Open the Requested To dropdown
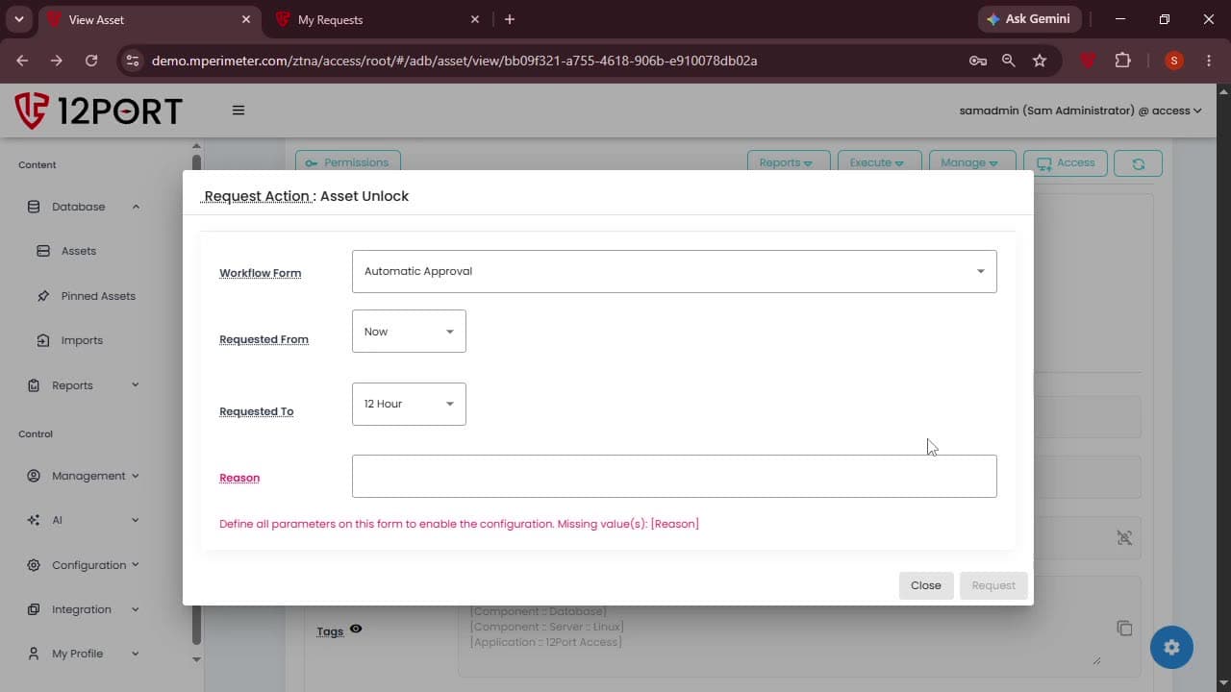The image size is (1231, 692). tap(409, 404)
